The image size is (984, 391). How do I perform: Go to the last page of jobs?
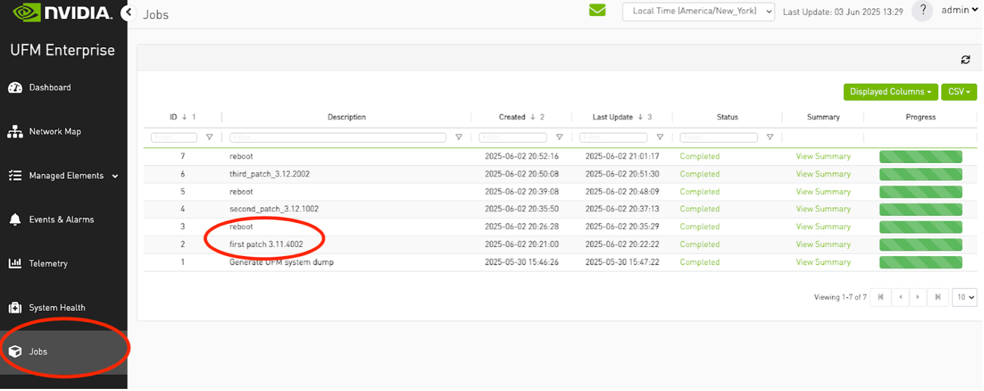click(x=937, y=297)
